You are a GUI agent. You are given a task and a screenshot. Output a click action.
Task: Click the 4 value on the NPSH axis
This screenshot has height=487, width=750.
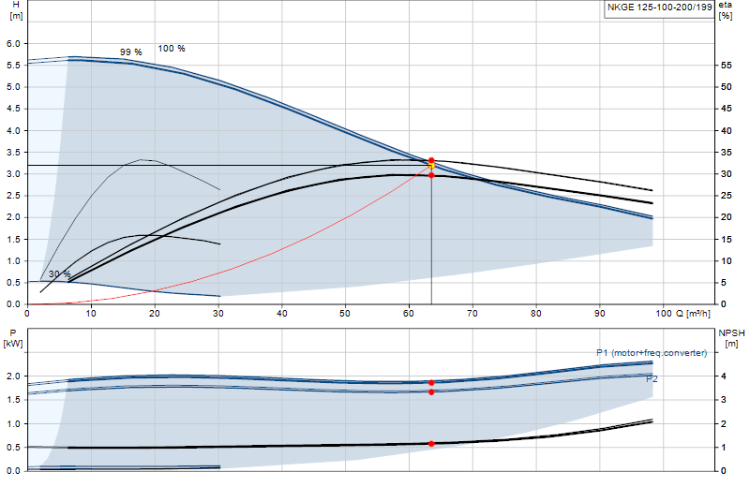(723, 376)
